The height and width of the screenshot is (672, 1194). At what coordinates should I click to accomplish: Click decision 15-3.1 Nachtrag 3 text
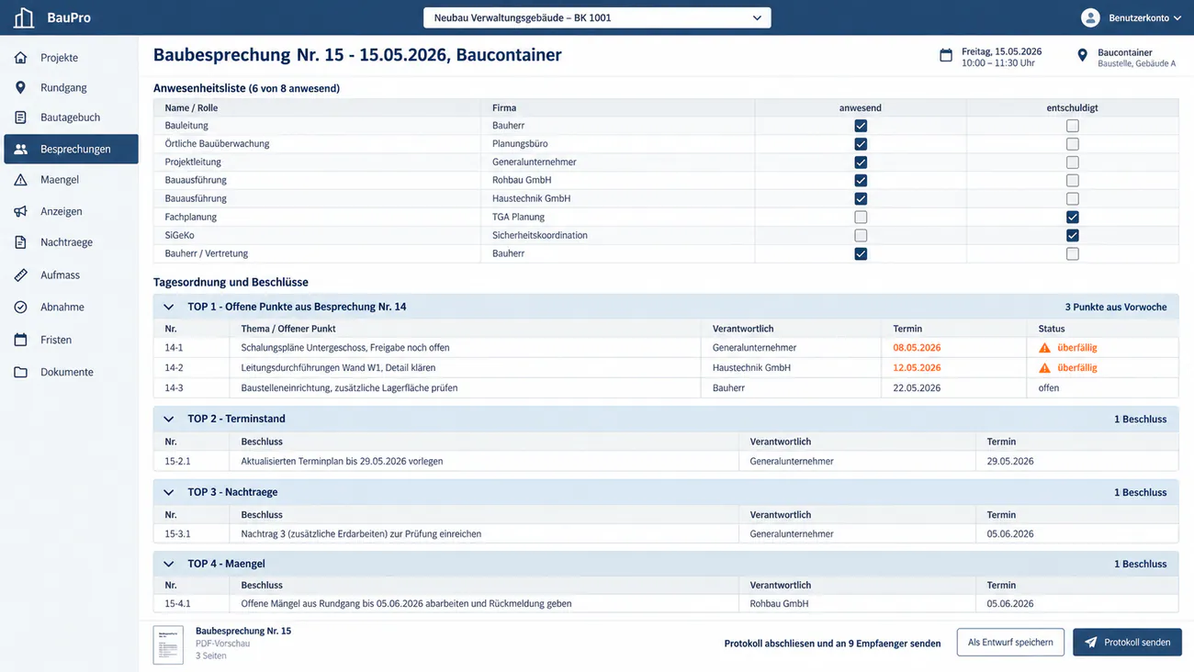pyautogui.click(x=361, y=534)
